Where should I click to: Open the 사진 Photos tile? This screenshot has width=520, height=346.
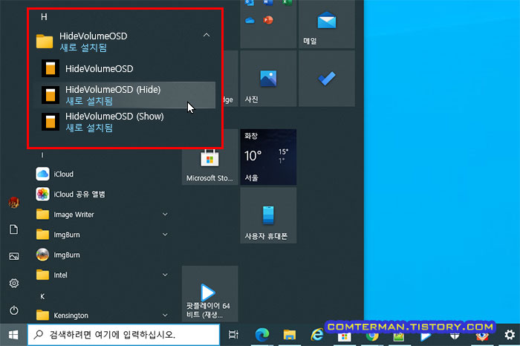[268, 79]
